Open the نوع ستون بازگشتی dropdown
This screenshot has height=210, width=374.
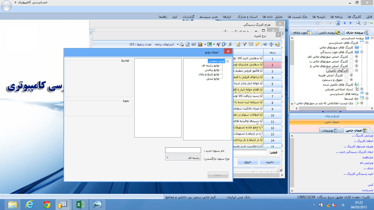click(x=183, y=158)
